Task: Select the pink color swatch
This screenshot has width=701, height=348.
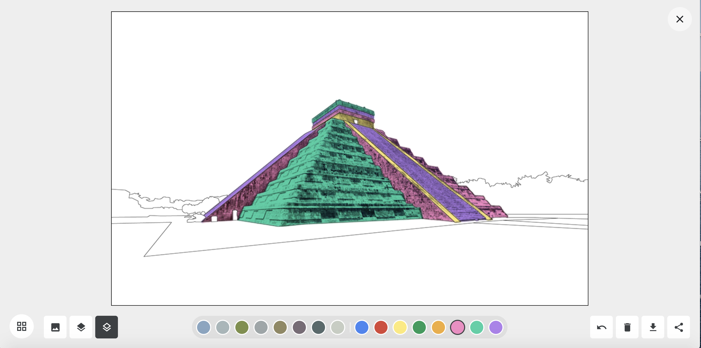Action: click(x=457, y=327)
